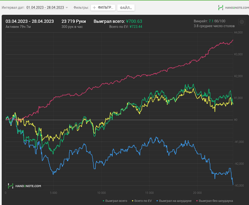Screen dimensions: 249x205
Task: Click 'Фильтры:' label
Action: coord(81,7)
